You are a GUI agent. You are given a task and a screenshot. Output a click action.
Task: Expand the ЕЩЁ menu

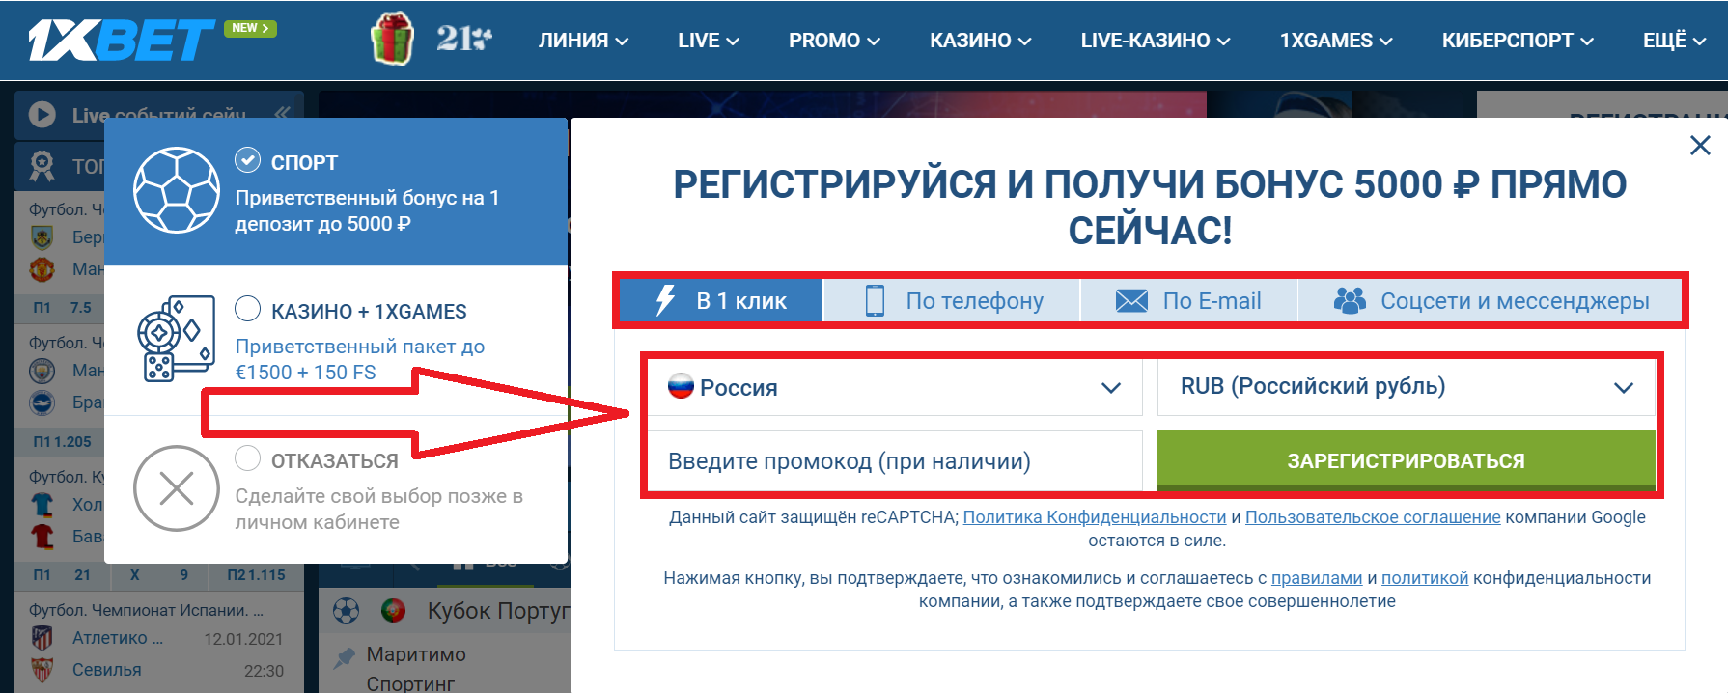coord(1674,41)
